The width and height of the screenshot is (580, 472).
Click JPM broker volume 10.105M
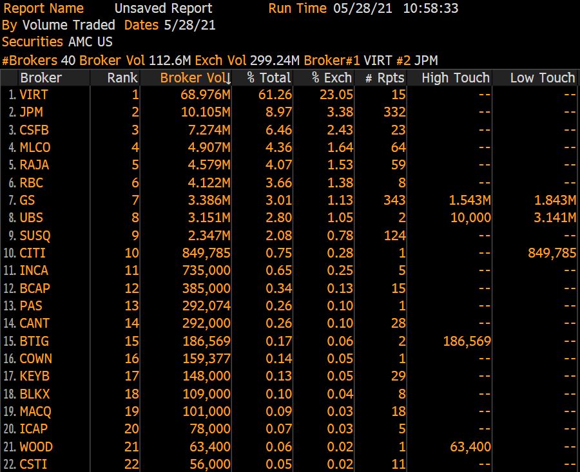tap(206, 112)
